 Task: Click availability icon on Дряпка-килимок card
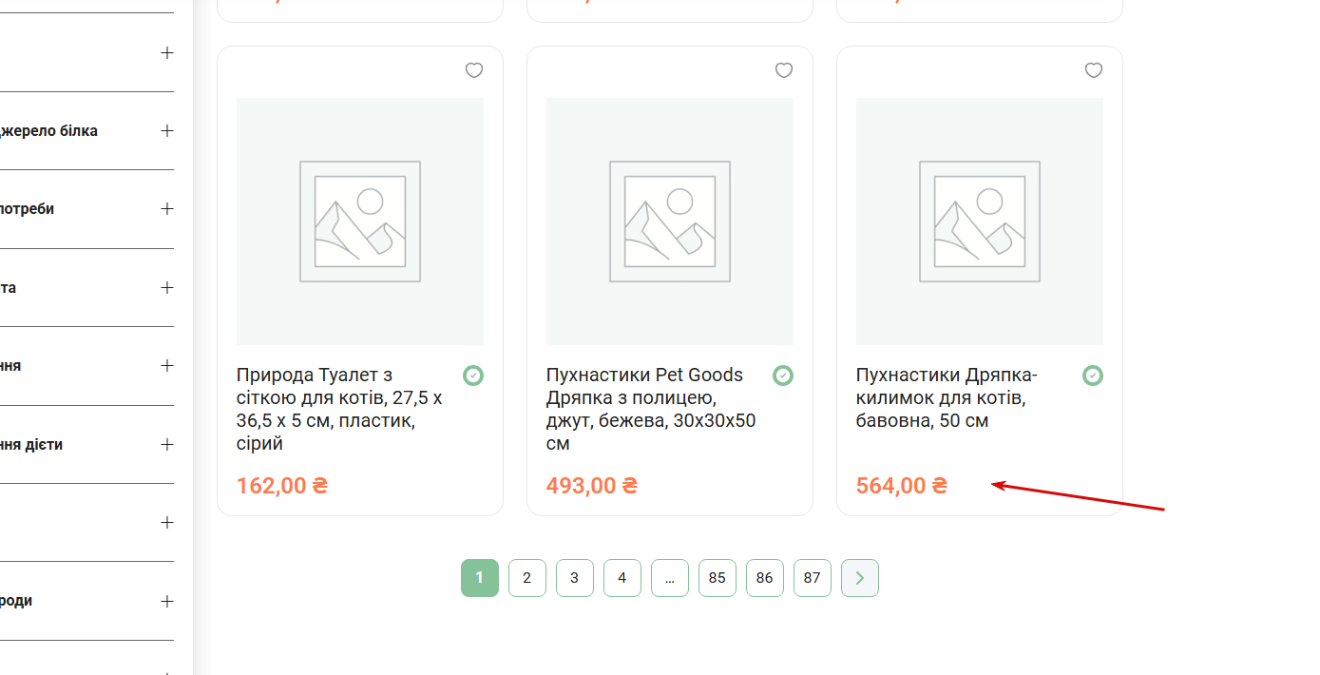point(1093,376)
